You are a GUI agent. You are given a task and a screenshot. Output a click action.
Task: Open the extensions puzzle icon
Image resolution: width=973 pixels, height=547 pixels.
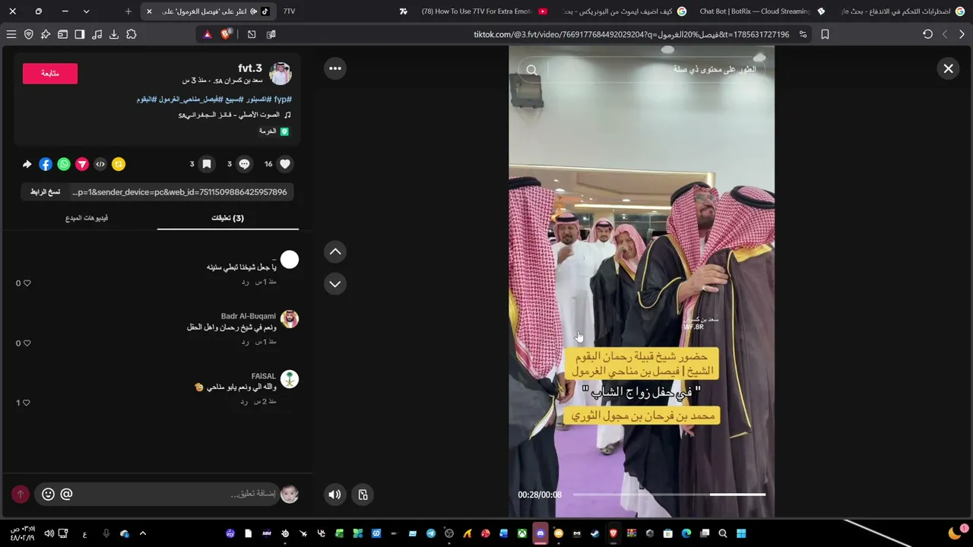pyautogui.click(x=132, y=34)
